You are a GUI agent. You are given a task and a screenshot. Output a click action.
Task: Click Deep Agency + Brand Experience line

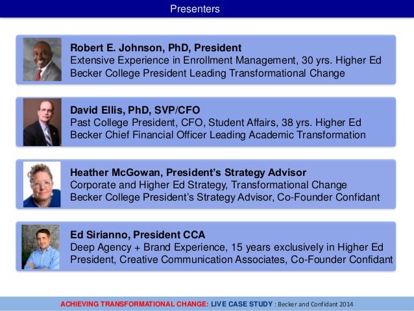226,247
